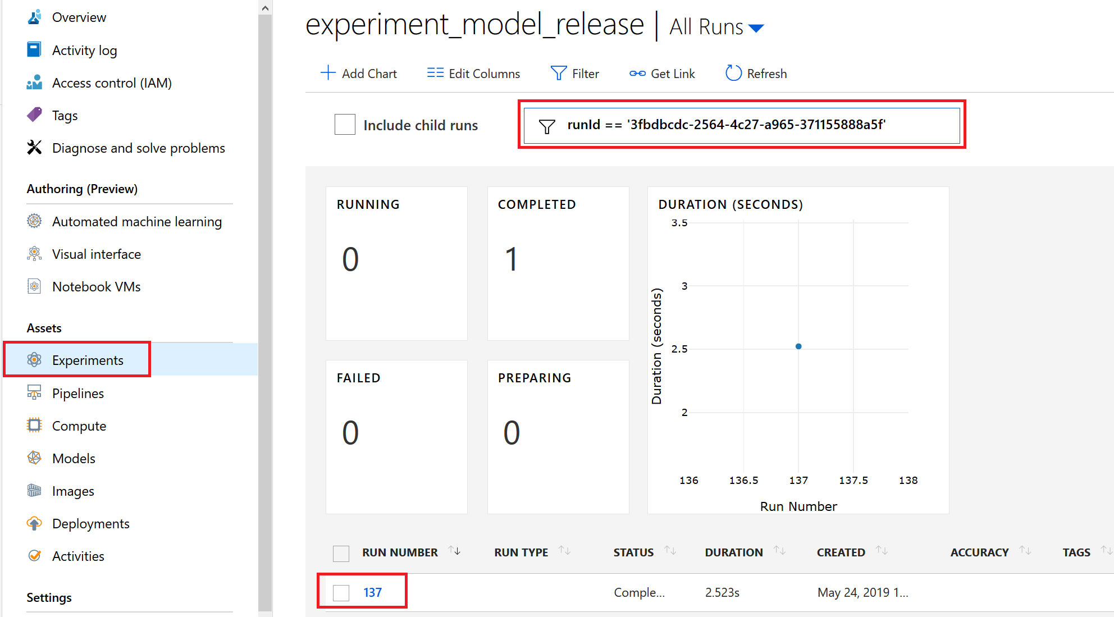The height and width of the screenshot is (617, 1114).
Task: Click the Add Chart plus icon
Action: tap(328, 73)
